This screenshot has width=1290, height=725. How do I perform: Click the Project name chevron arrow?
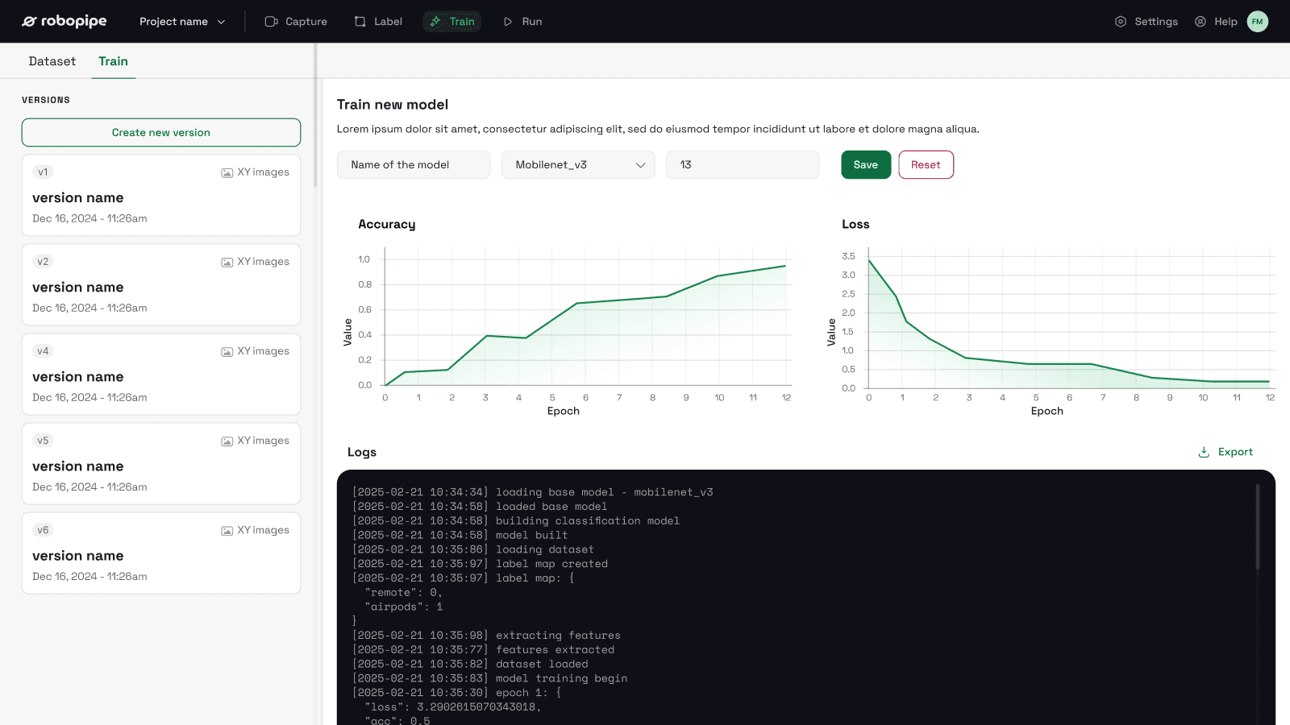point(221,22)
